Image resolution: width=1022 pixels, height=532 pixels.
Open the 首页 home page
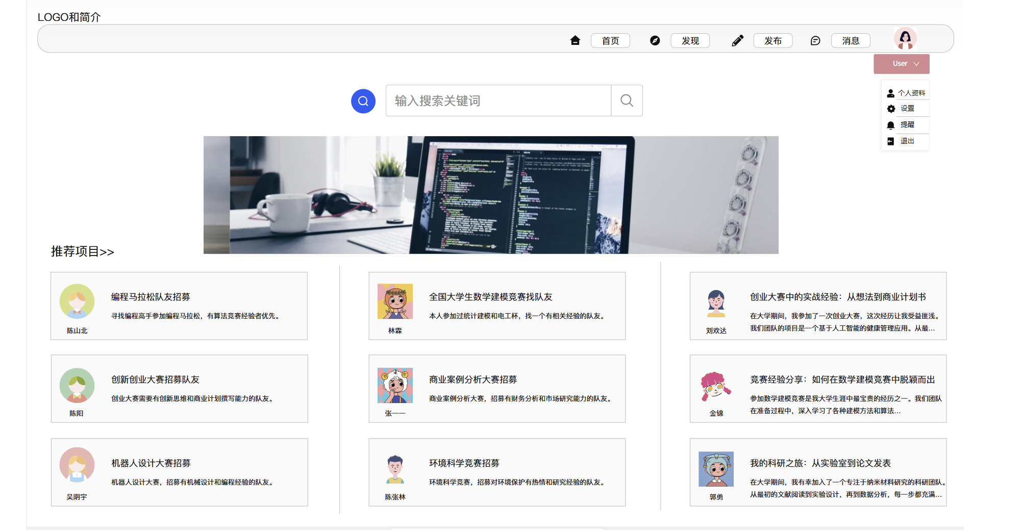(610, 40)
